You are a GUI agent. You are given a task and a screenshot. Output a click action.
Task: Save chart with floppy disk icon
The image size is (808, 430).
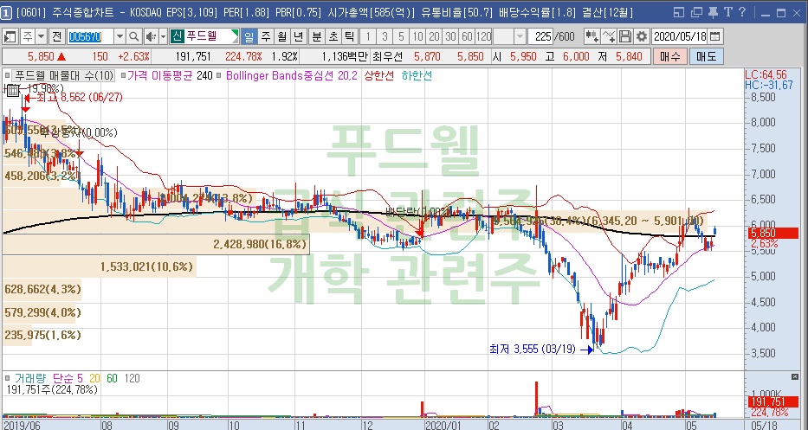[x=625, y=36]
